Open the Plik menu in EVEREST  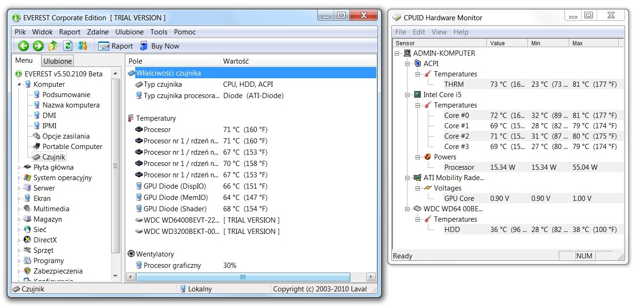pyautogui.click(x=20, y=32)
